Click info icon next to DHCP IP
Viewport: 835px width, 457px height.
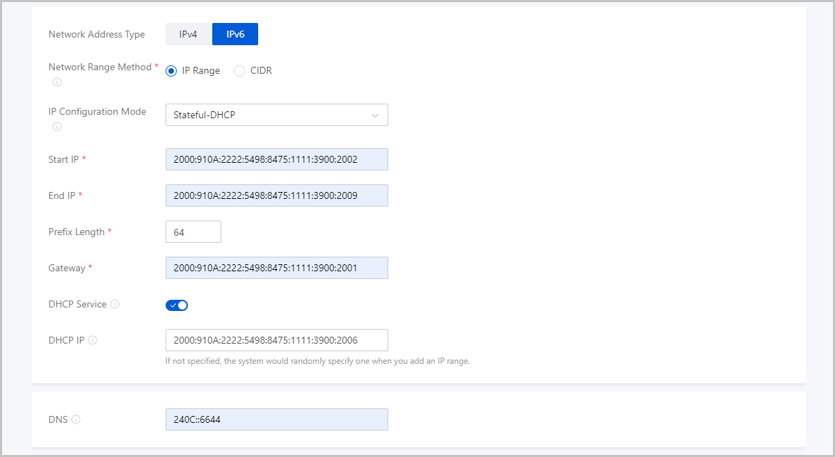[x=93, y=340]
